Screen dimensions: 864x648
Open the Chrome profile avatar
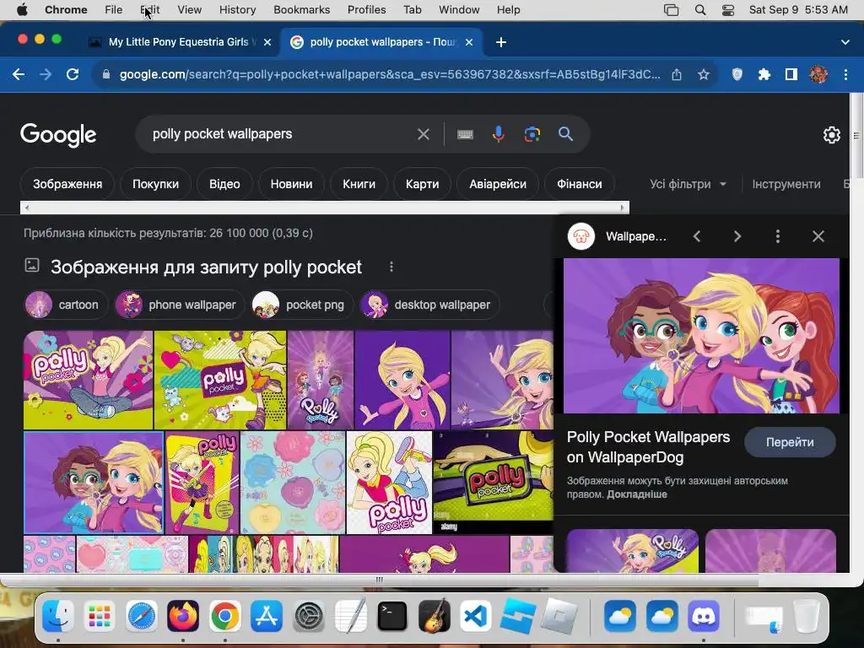[x=818, y=74]
